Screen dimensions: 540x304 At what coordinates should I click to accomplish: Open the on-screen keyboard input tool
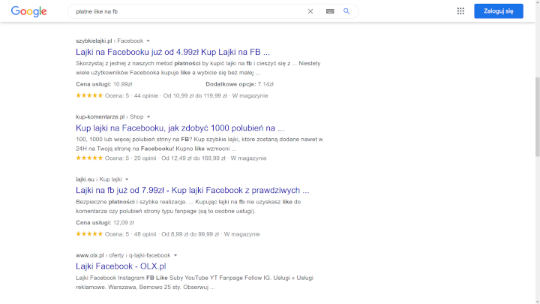(x=330, y=11)
